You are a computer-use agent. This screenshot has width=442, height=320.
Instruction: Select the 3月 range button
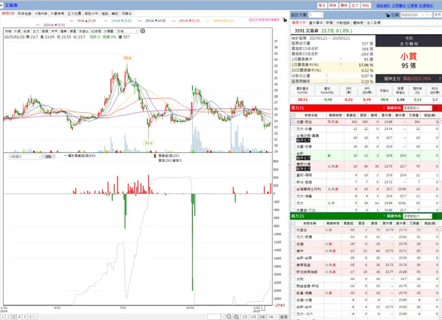click(x=244, y=317)
